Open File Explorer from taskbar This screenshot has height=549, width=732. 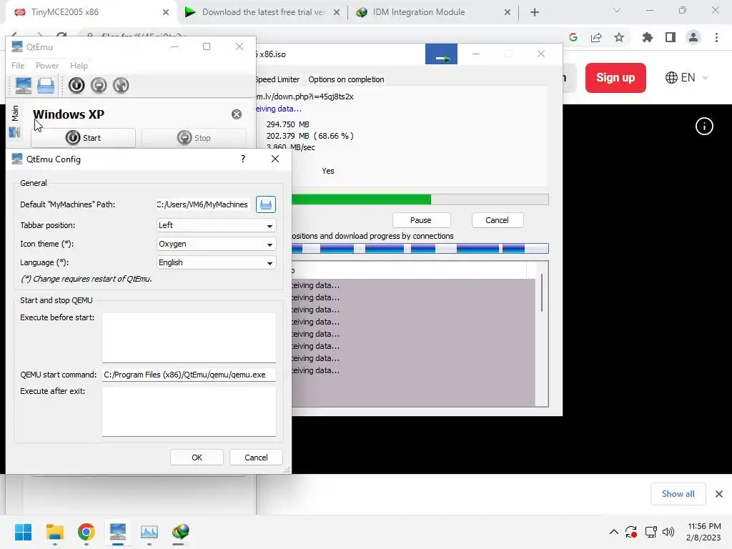point(54,532)
